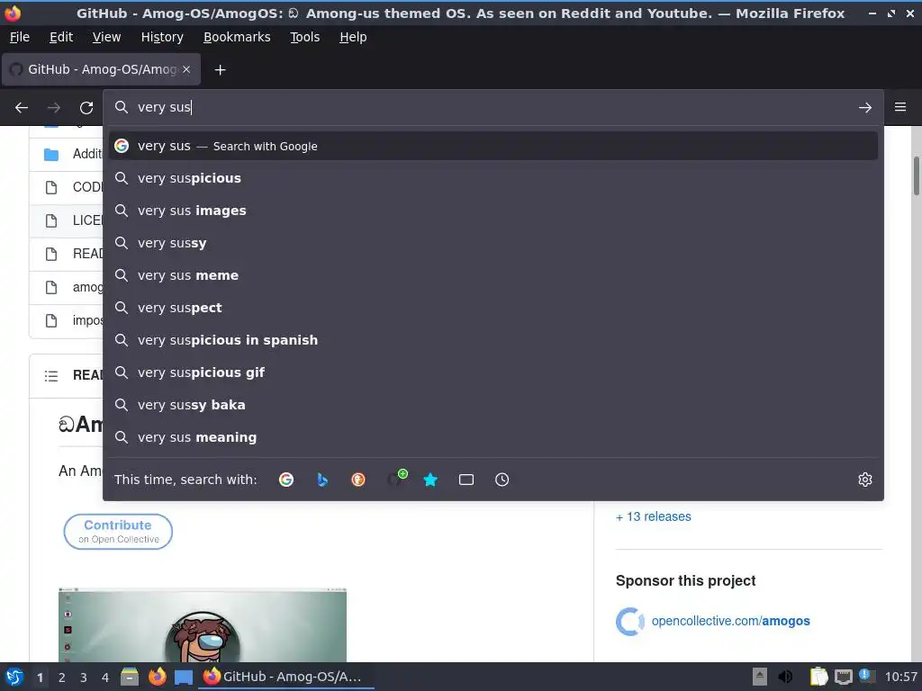This screenshot has width=922, height=691.
Task: Open the README outline list icon
Action: tap(51, 375)
